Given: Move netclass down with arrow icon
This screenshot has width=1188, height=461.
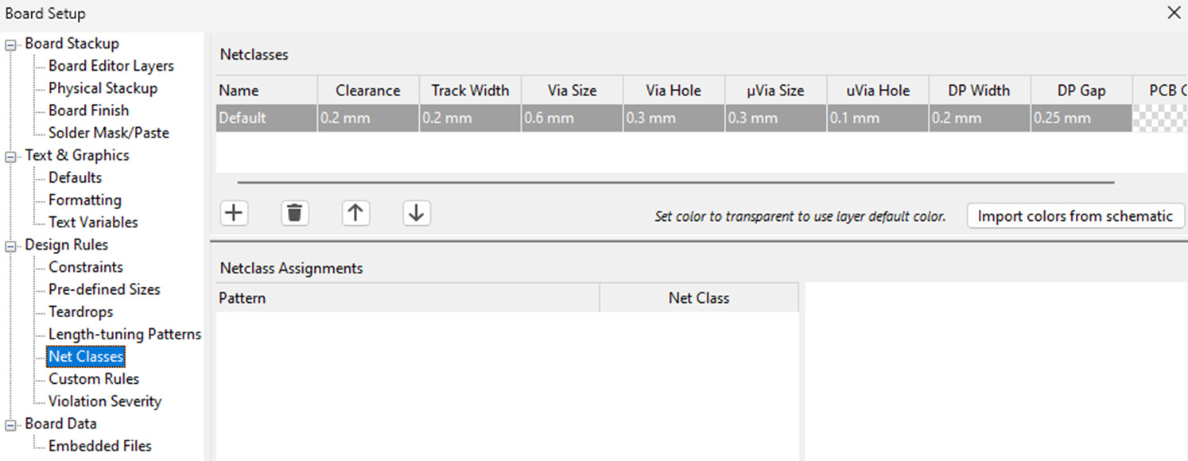Looking at the screenshot, I should pyautogui.click(x=416, y=213).
